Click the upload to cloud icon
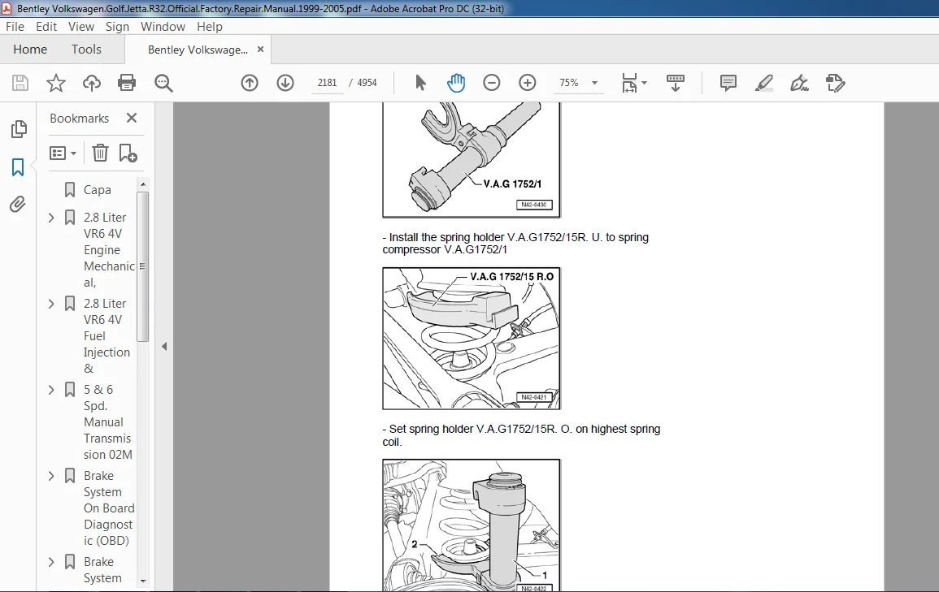The width and height of the screenshot is (939, 592). [92, 83]
